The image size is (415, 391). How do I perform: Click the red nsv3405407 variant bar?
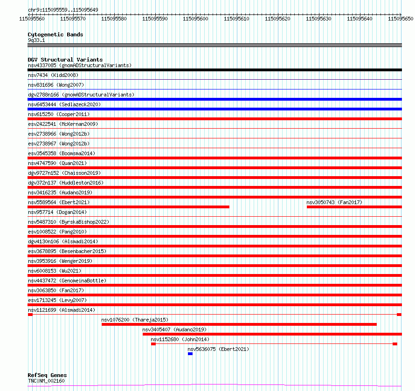pyautogui.click(x=272, y=334)
